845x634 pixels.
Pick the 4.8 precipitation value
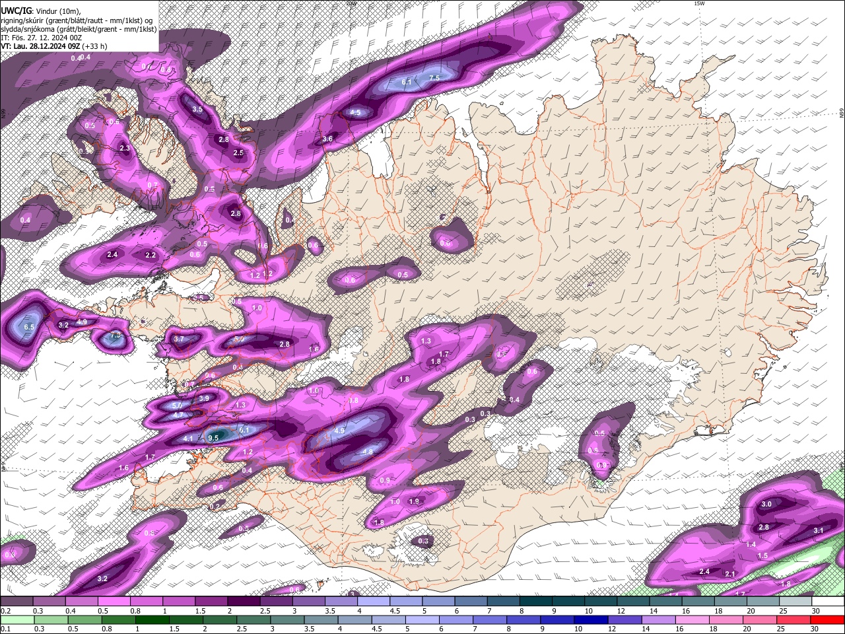tap(368, 452)
